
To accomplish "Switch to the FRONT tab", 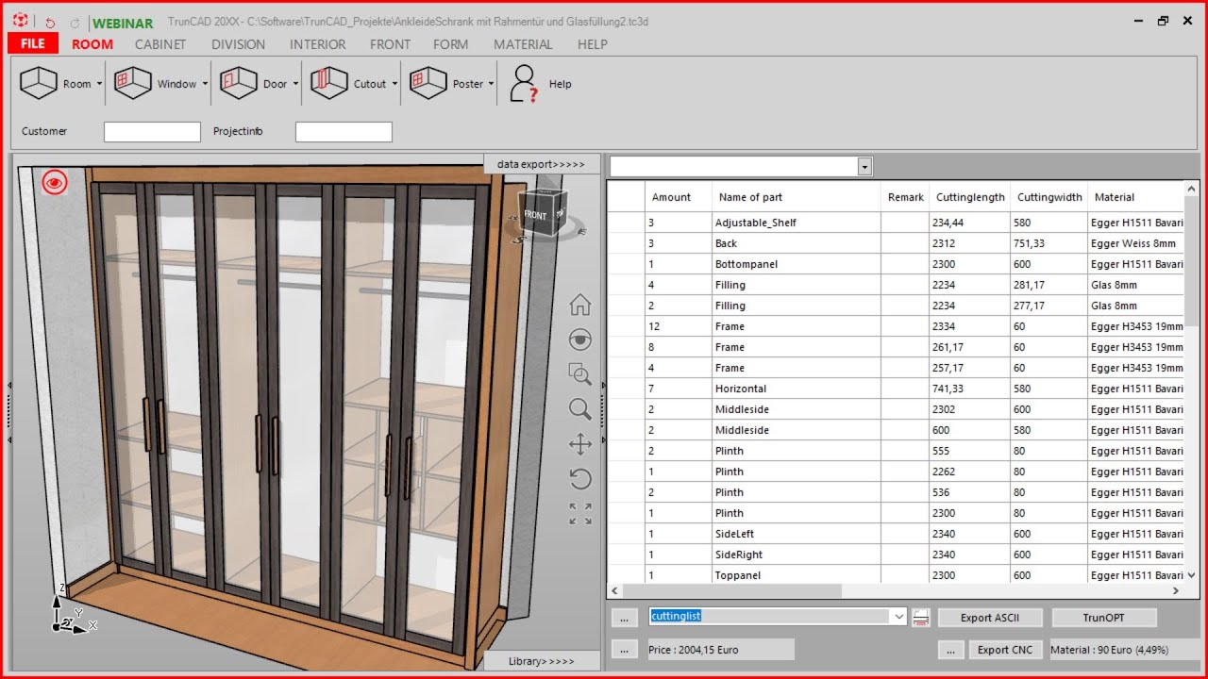I will click(390, 44).
